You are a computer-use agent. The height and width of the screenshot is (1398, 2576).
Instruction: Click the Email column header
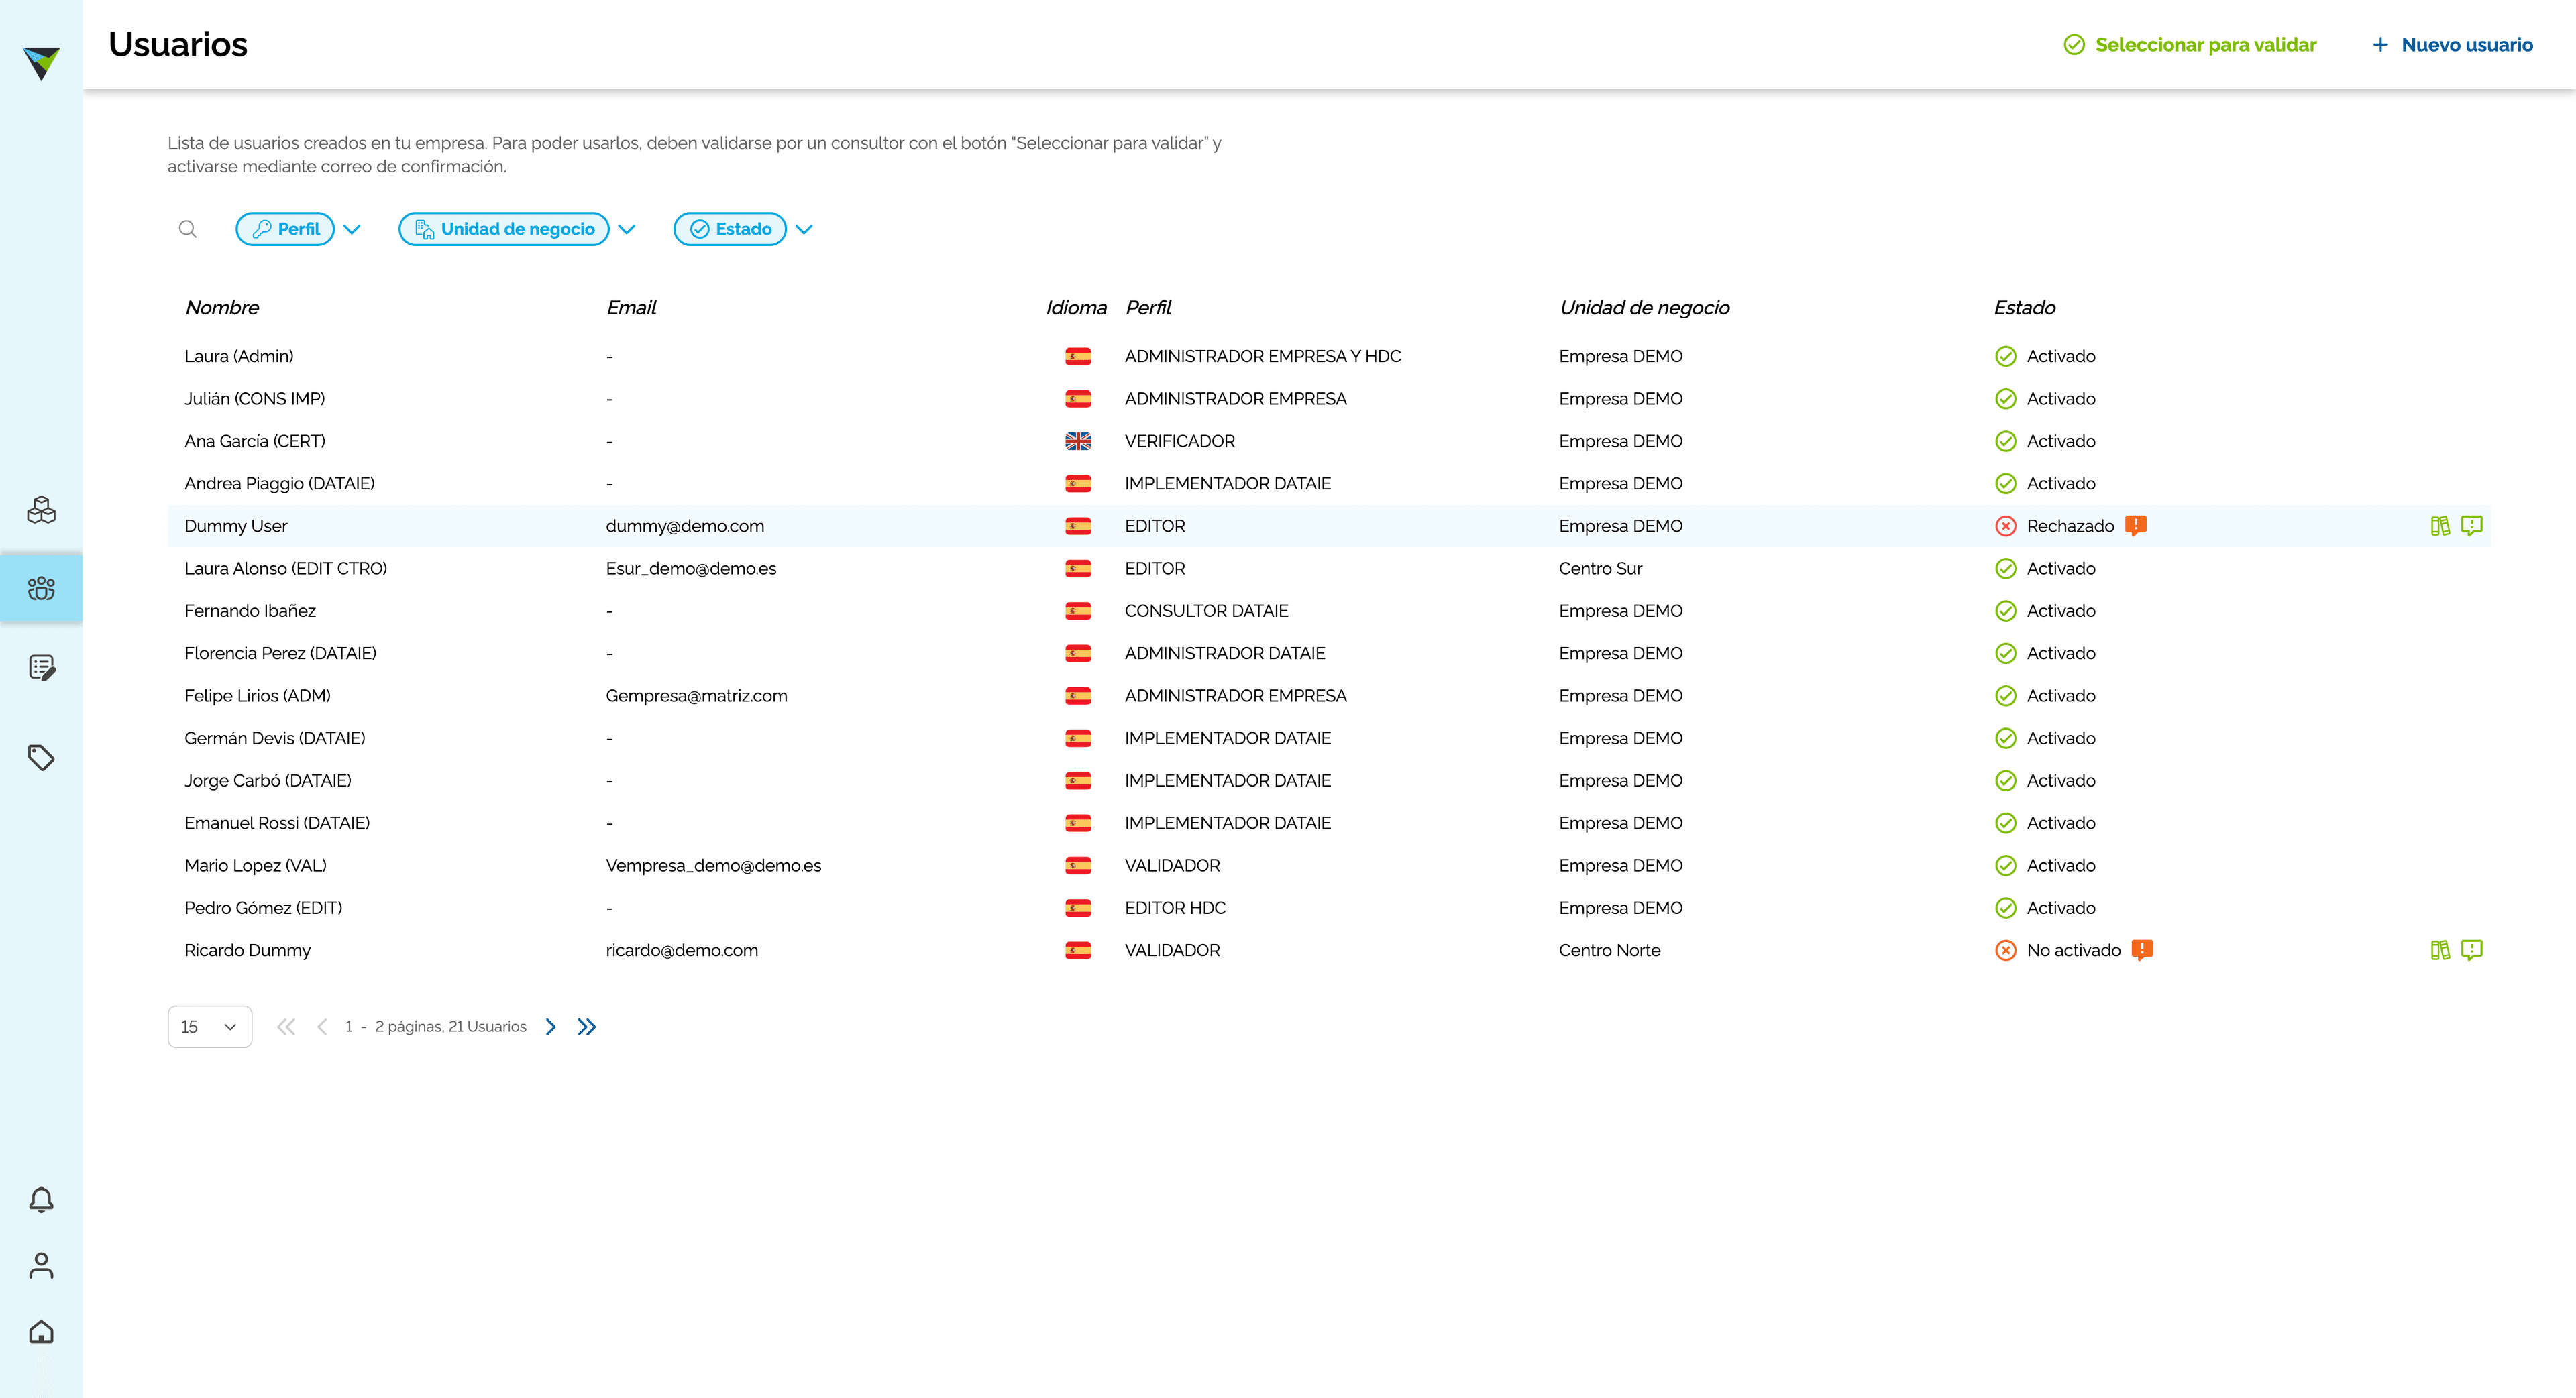[631, 308]
